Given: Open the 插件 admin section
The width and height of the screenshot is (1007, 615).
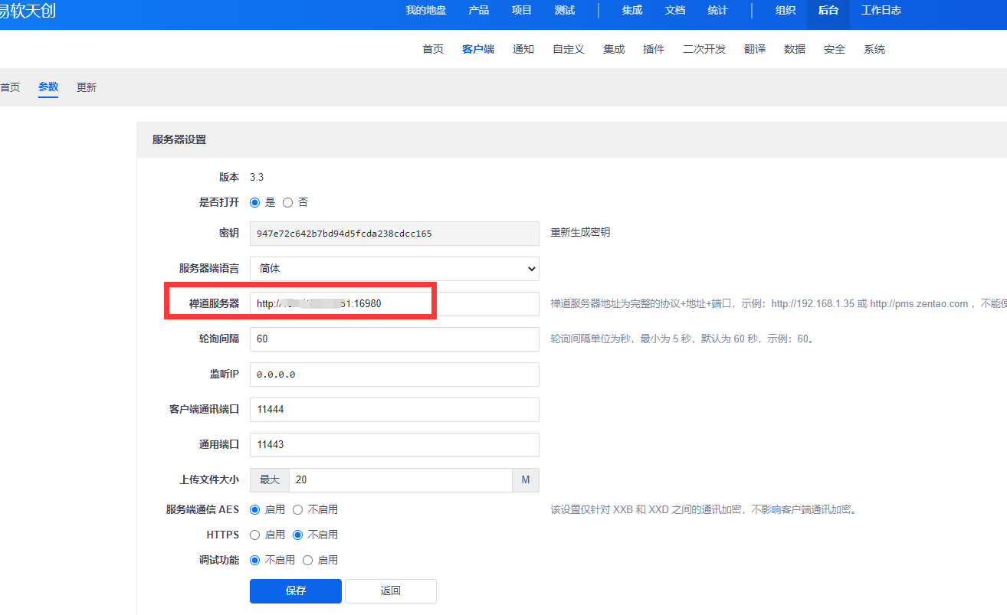Looking at the screenshot, I should click(654, 50).
